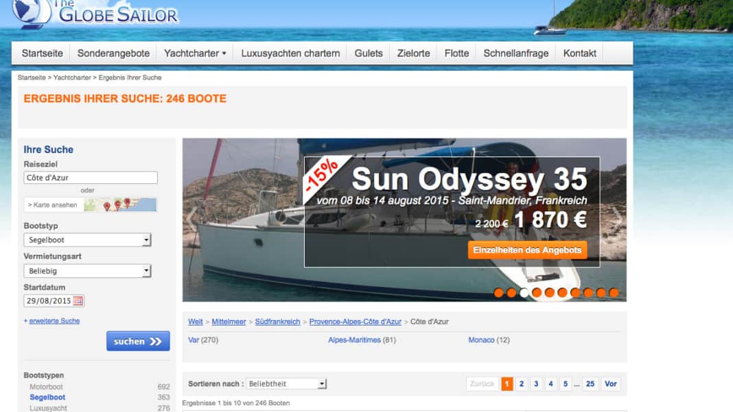Open the Sonderangebote menu item
The image size is (733, 412).
tap(114, 54)
